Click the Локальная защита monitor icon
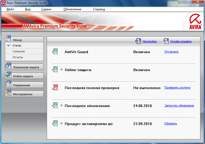Viewport: 205px width, 144px height. pyautogui.click(x=8, y=66)
